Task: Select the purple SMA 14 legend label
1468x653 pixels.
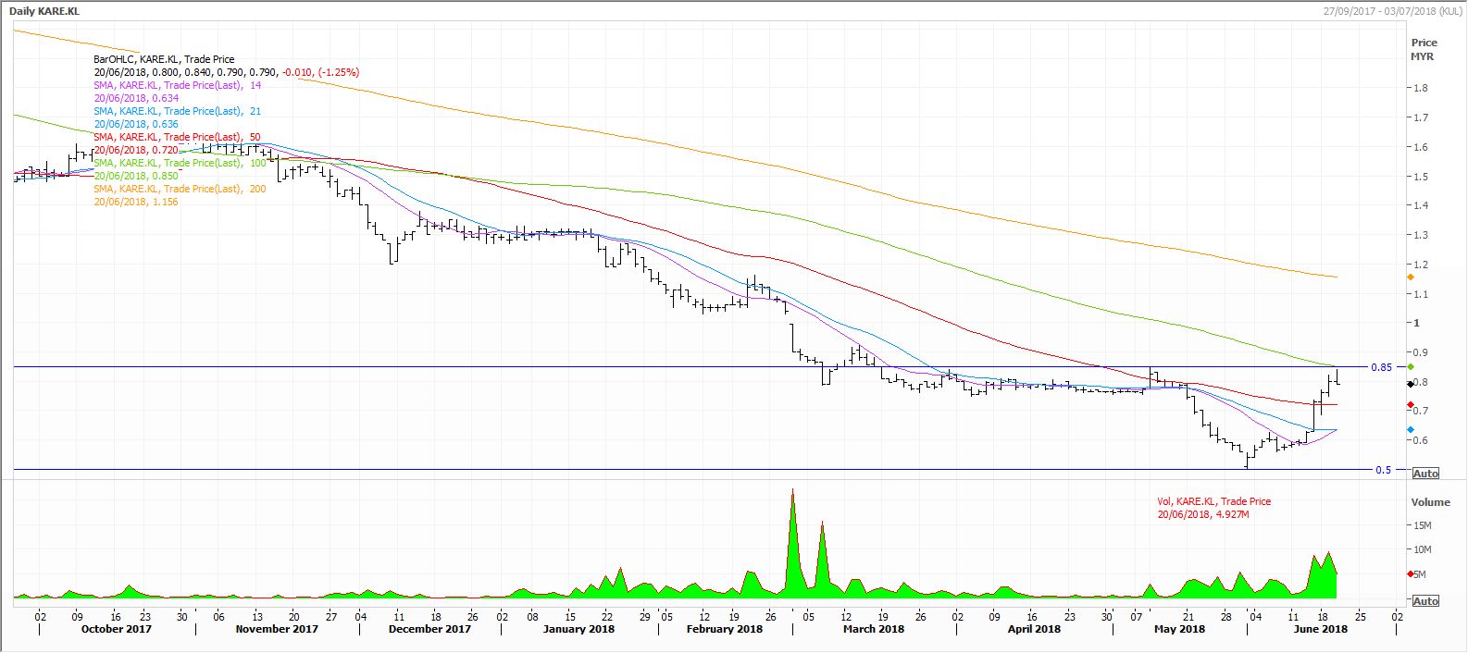Action: (178, 85)
